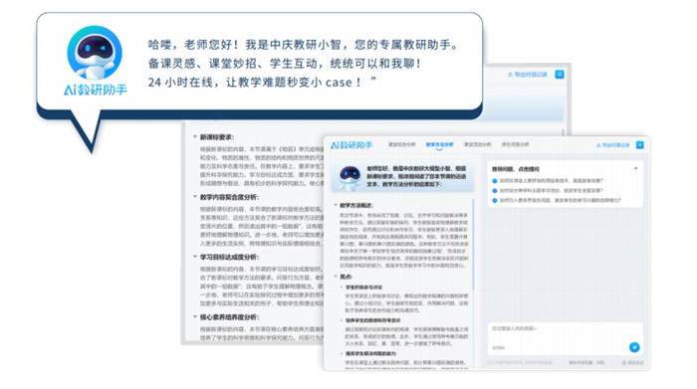This screenshot has height=389, width=697.
Task: Click the robot avatar in the chat greeting
Action: [x=349, y=177]
